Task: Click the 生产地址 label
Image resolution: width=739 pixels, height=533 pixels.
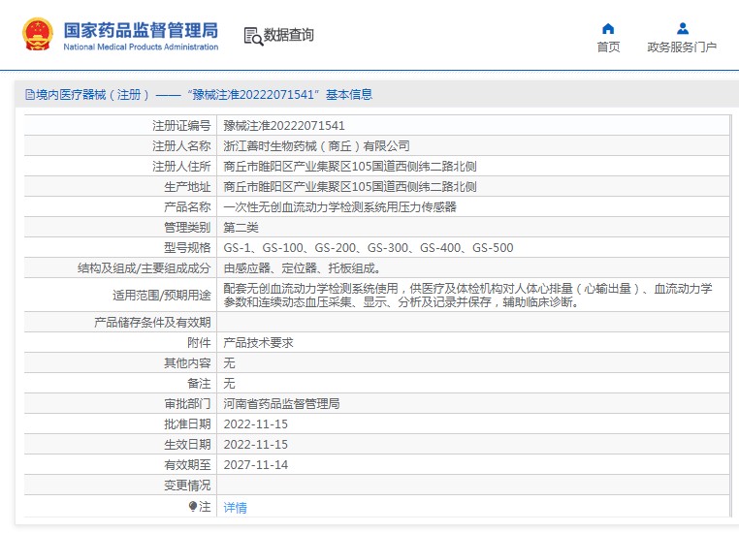Action: (187, 187)
